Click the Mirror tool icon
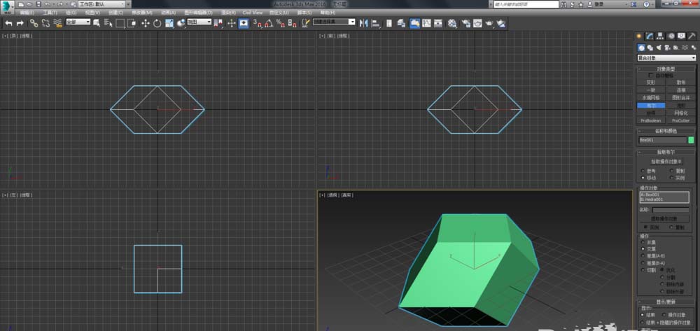Screen dimensions: 700x331 click(364, 23)
